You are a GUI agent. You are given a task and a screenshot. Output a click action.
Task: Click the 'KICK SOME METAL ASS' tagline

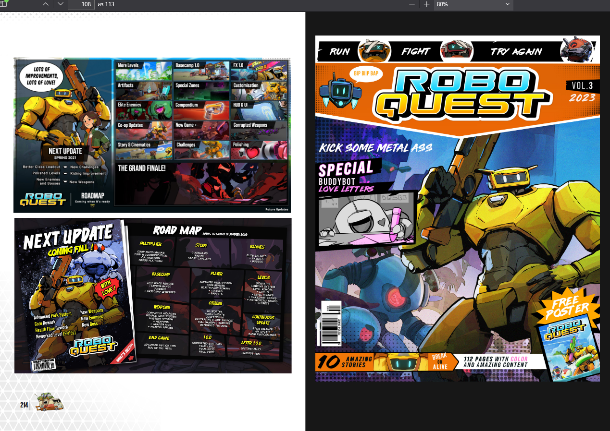tap(376, 147)
